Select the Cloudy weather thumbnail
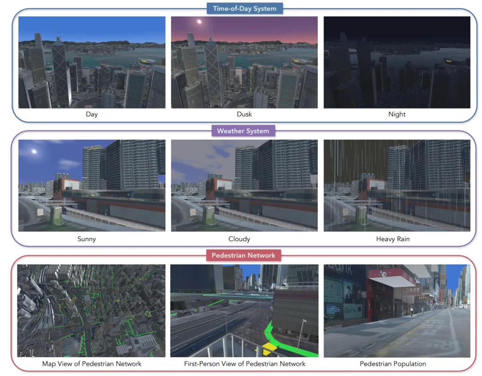 tap(245, 185)
